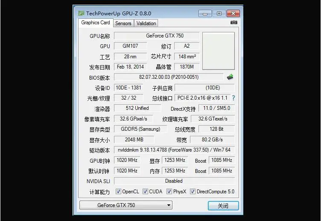Click the BIOS save chip icon
The height and width of the screenshot is (221, 321).
pyautogui.click(x=231, y=77)
